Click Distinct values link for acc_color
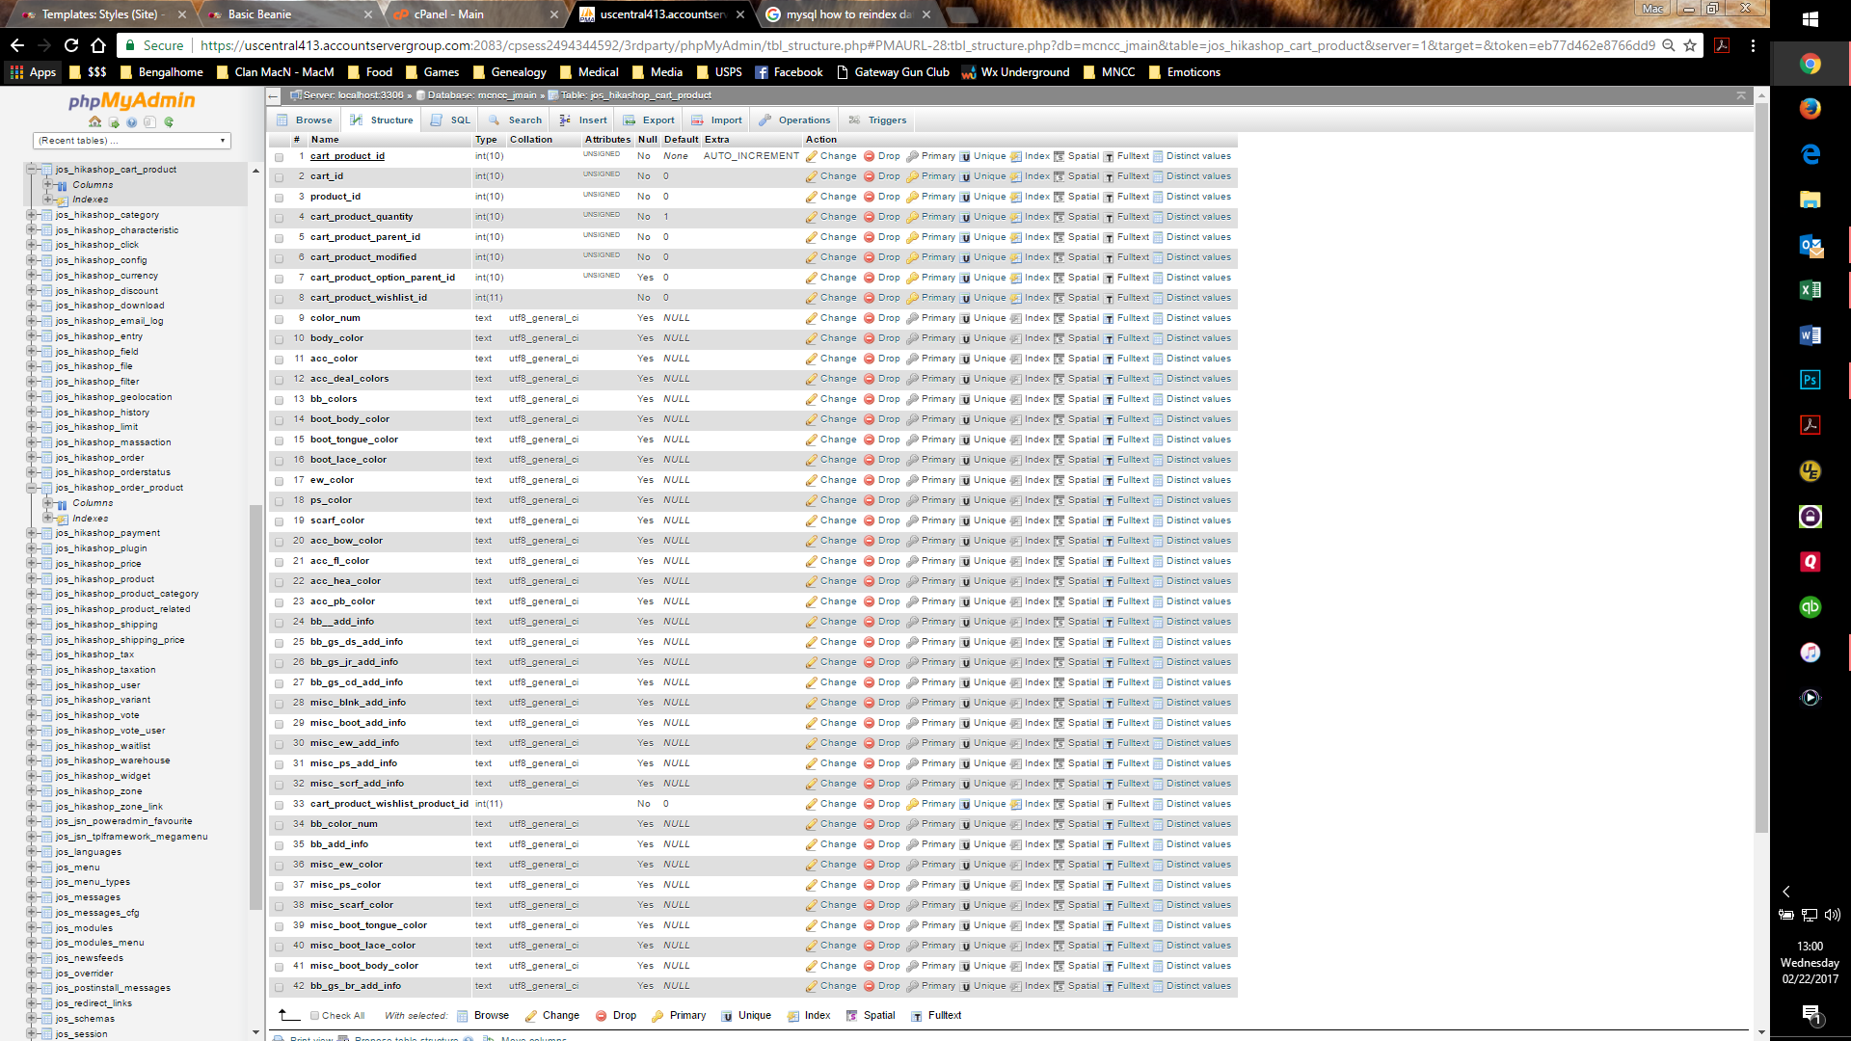 pyautogui.click(x=1197, y=359)
